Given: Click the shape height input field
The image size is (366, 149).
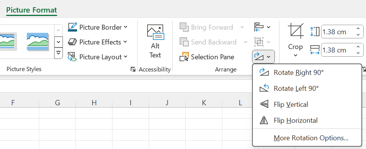Looking at the screenshot, I should pyautogui.click(x=338, y=32).
